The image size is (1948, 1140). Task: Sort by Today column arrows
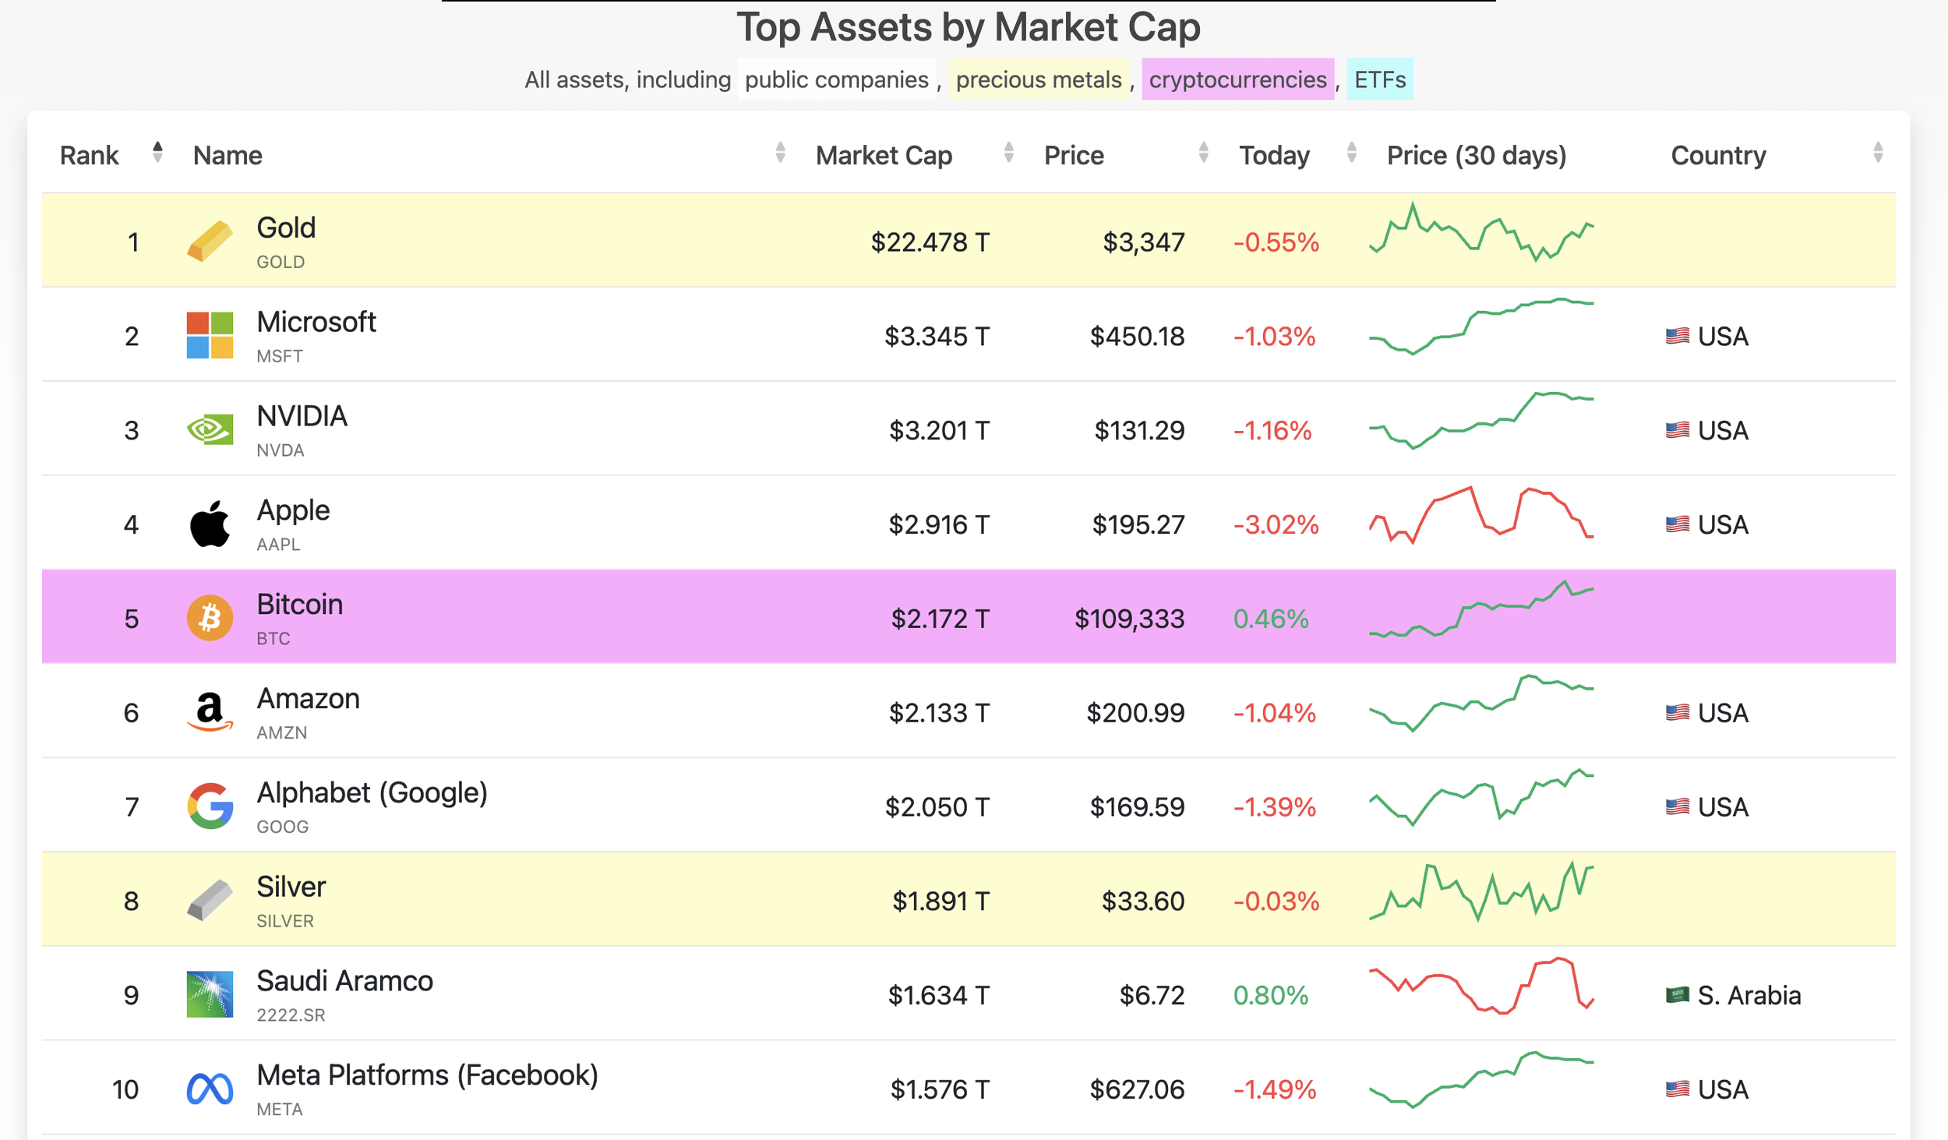coord(1351,152)
